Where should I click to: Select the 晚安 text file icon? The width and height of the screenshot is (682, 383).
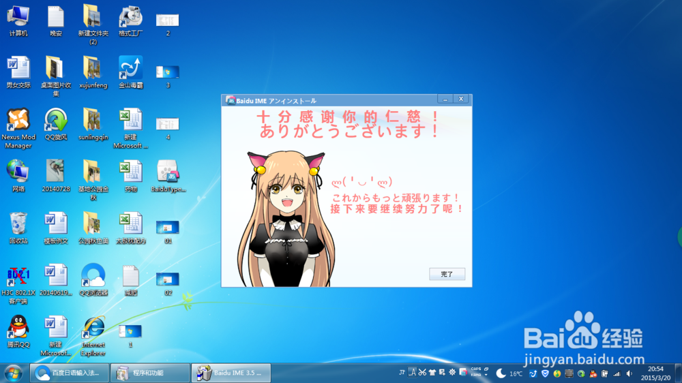(x=56, y=22)
